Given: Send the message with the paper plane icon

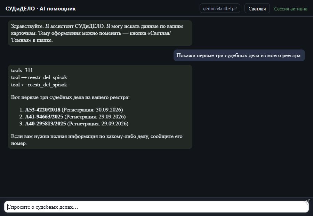Looking at the screenshot, I should click(307, 202).
